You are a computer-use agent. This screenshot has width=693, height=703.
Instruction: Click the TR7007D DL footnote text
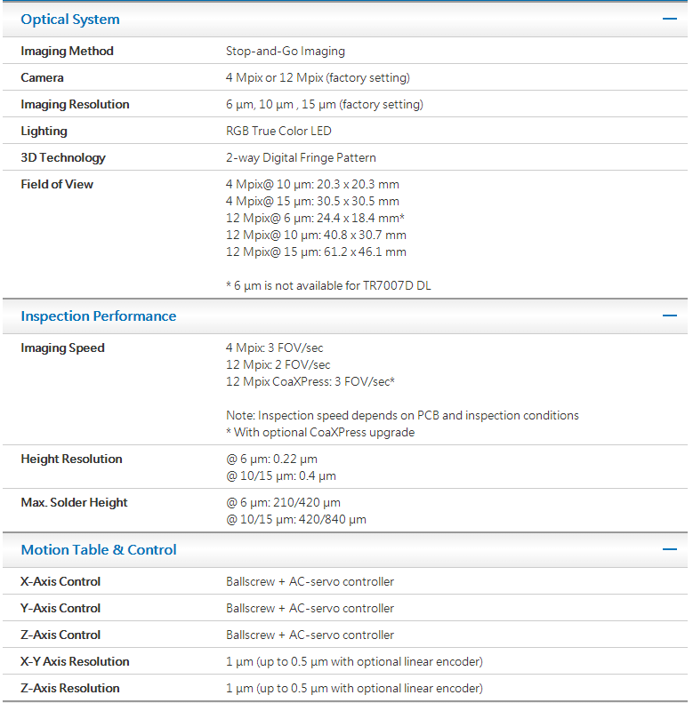pyautogui.click(x=328, y=286)
